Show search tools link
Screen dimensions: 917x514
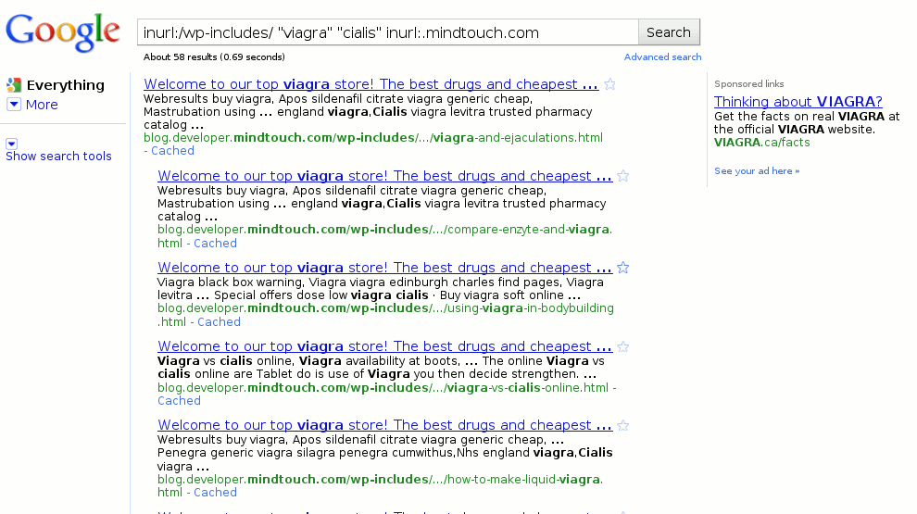[58, 157]
